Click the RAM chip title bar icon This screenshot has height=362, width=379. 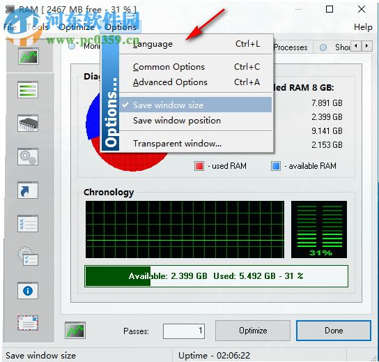(x=10, y=10)
